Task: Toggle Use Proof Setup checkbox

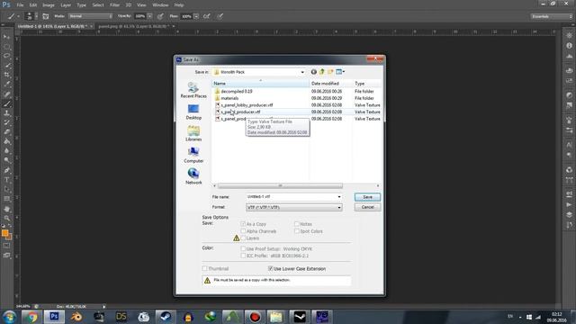Action: pos(243,248)
